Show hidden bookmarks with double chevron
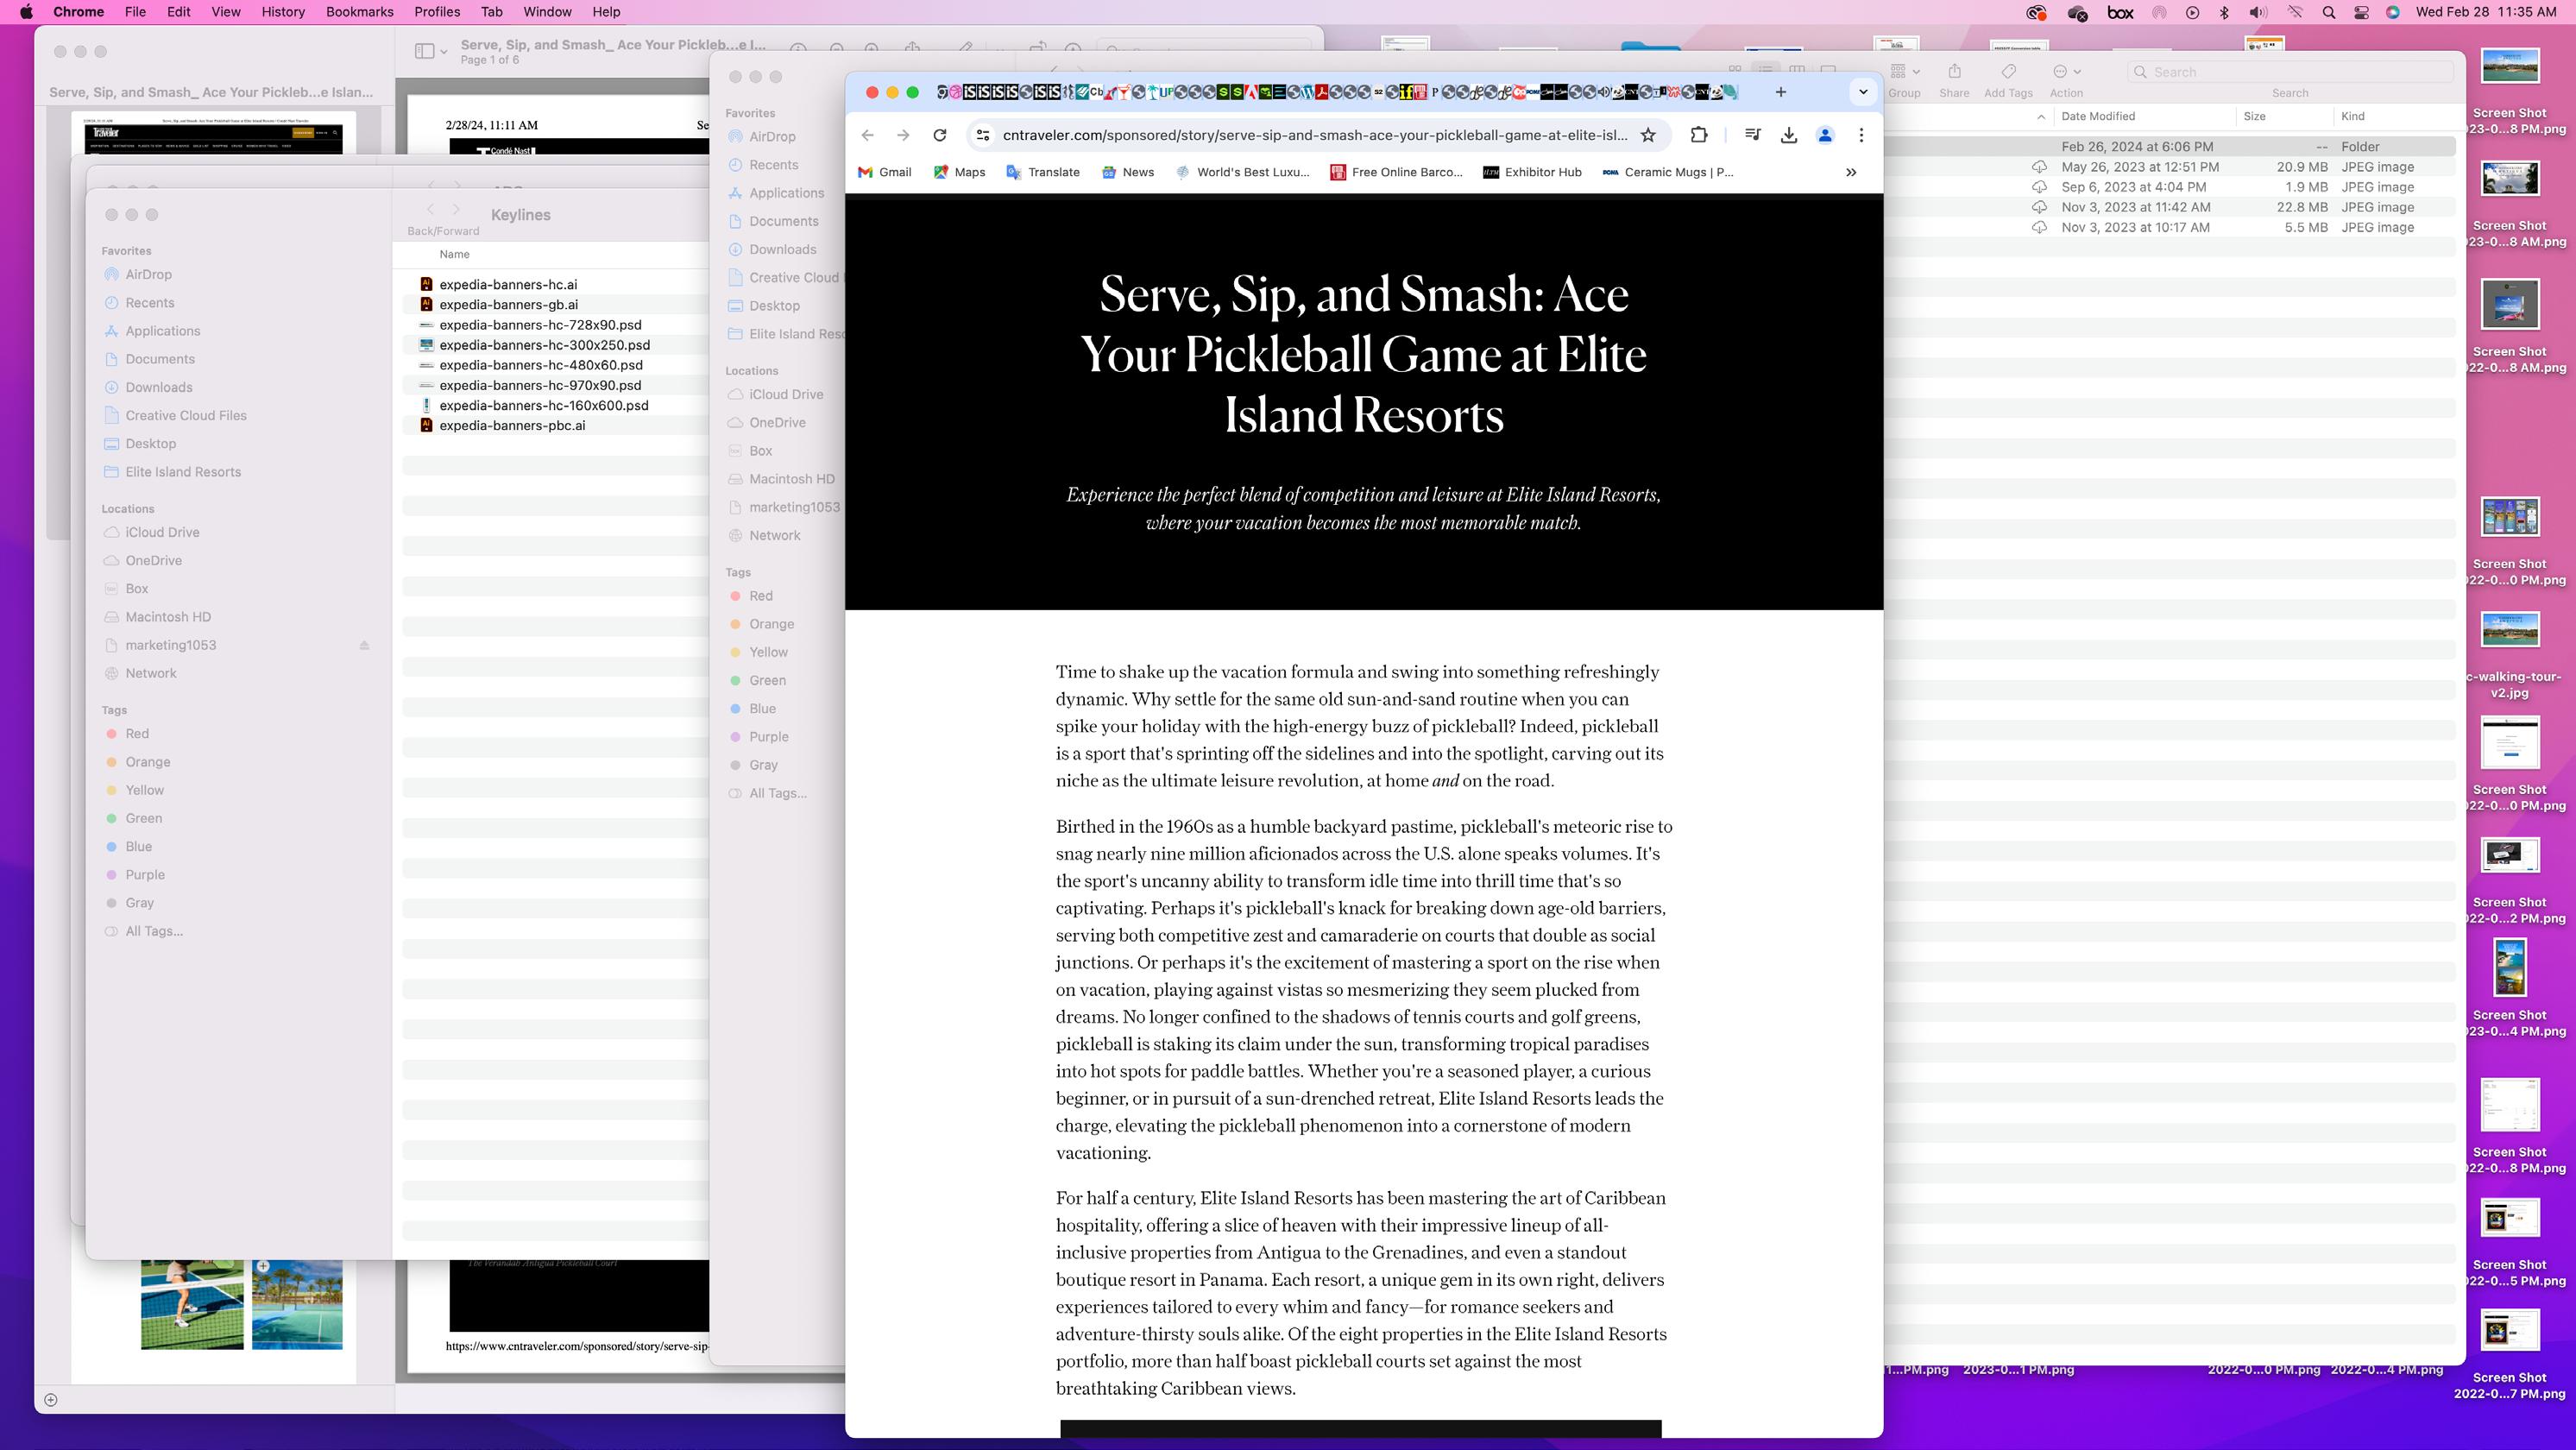This screenshot has width=2576, height=1450. point(1851,172)
